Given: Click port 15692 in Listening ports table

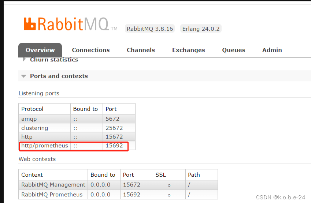Looking at the screenshot, I should (114, 146).
